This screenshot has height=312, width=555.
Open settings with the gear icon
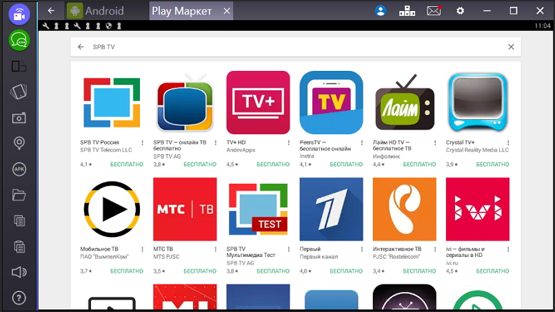click(x=460, y=10)
